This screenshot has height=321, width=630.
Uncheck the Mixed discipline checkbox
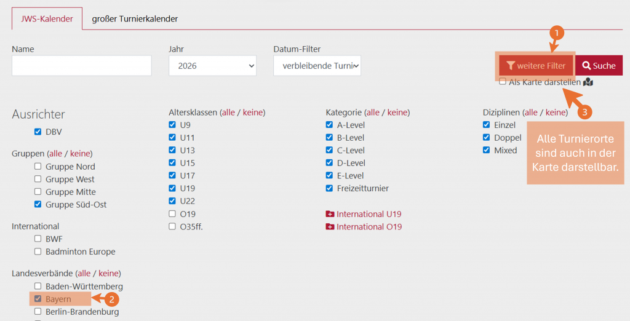point(487,150)
